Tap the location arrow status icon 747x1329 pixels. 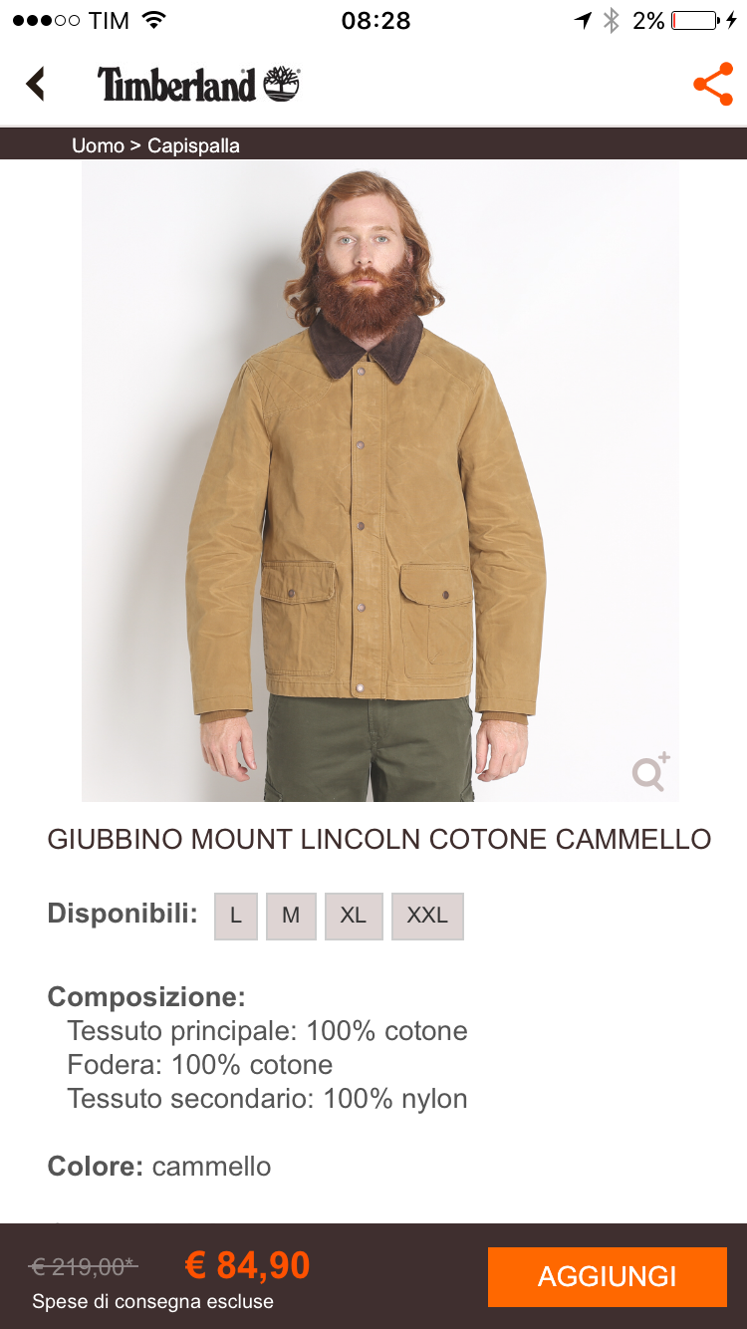tap(583, 20)
